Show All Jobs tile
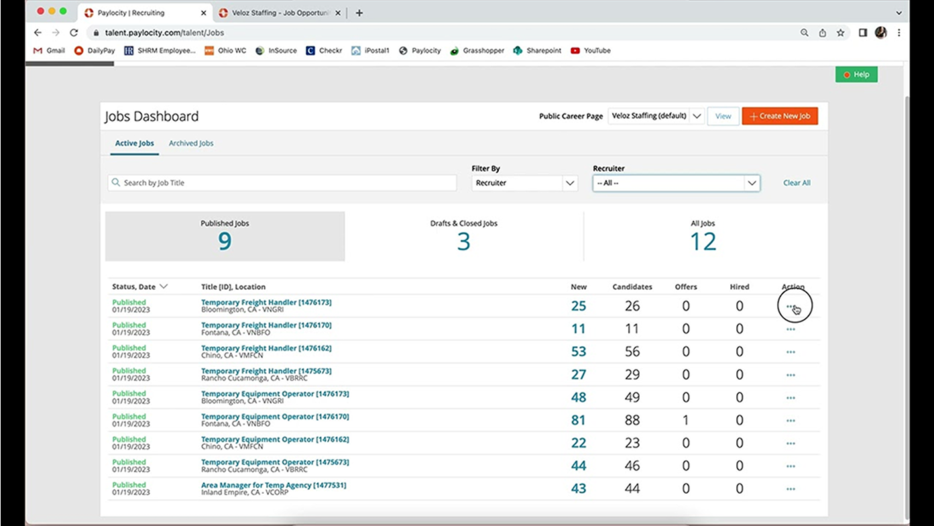 (703, 236)
